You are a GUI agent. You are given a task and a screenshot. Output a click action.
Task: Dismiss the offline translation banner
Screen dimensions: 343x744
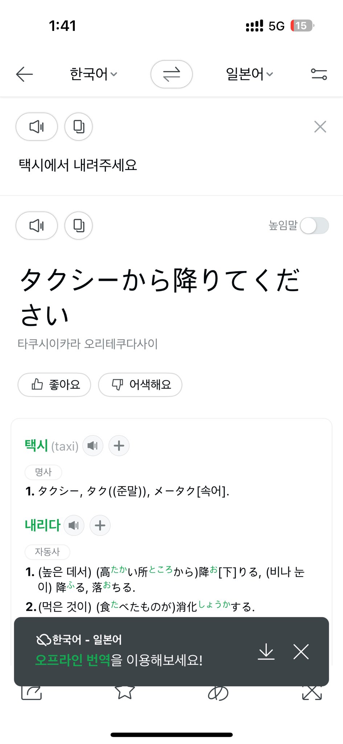point(301,651)
